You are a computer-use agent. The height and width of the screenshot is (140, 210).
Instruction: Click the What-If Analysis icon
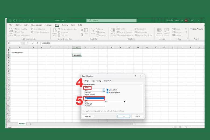pos(159,31)
